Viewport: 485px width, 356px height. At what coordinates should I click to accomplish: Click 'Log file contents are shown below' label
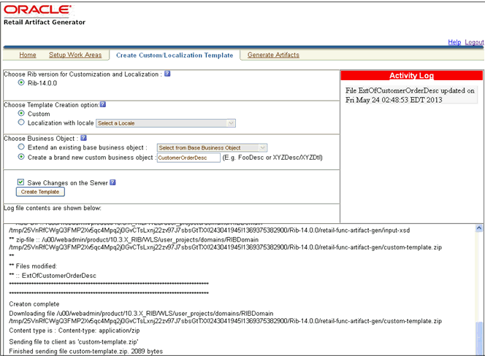point(53,208)
